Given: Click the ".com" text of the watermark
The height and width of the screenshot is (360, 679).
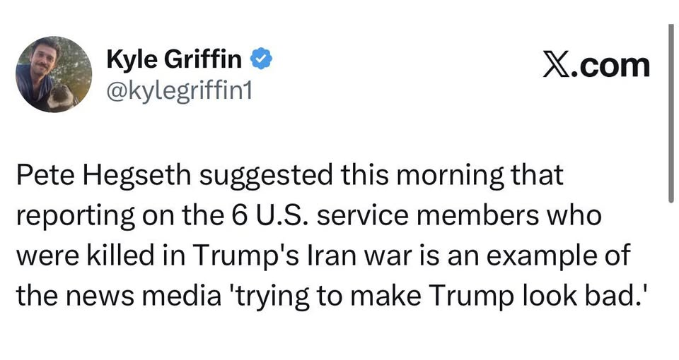Looking at the screenshot, I should tap(611, 66).
